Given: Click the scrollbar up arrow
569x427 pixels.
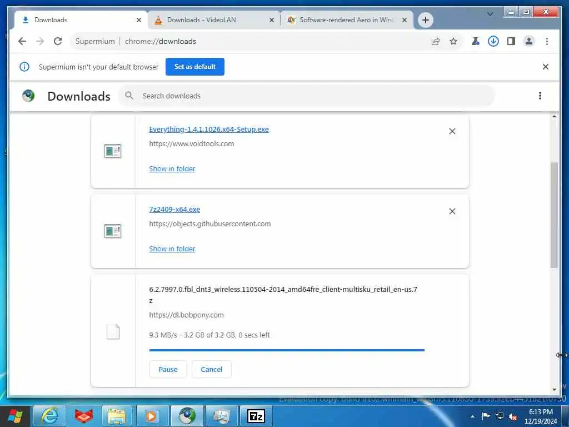Looking at the screenshot, I should (x=554, y=117).
